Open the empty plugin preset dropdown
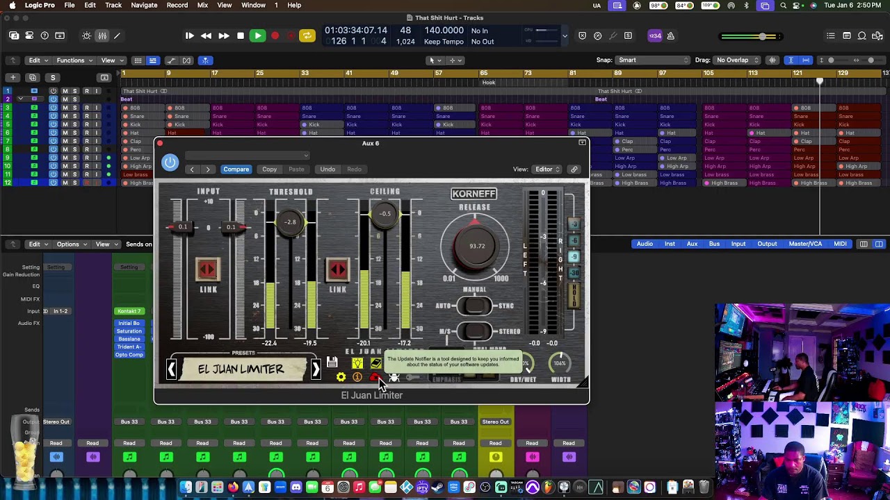Screen dimensions: 890x500 click(247, 156)
